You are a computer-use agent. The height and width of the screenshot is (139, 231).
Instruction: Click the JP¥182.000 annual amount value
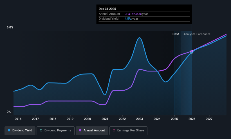click(x=133, y=14)
